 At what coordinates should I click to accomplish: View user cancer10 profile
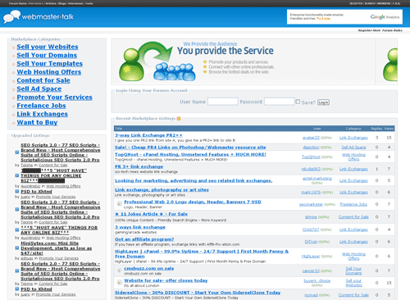311,270
